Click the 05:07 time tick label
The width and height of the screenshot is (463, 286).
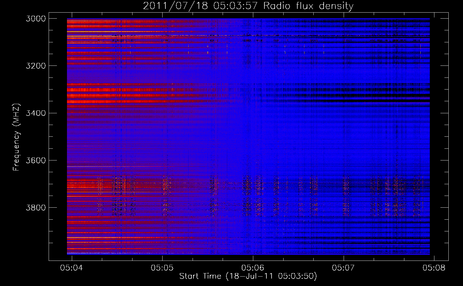pos(343,268)
